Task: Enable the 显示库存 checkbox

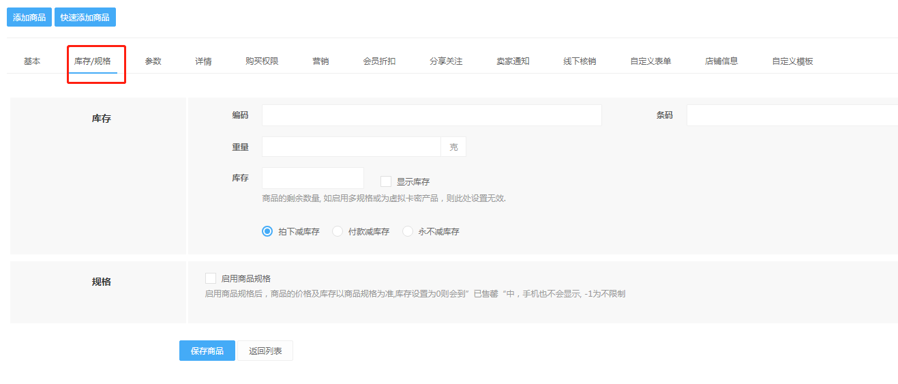Action: click(386, 181)
